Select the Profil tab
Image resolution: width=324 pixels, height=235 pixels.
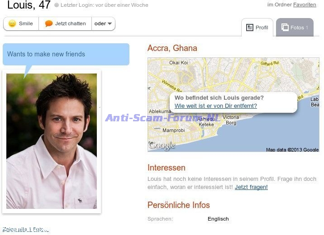pos(257,28)
